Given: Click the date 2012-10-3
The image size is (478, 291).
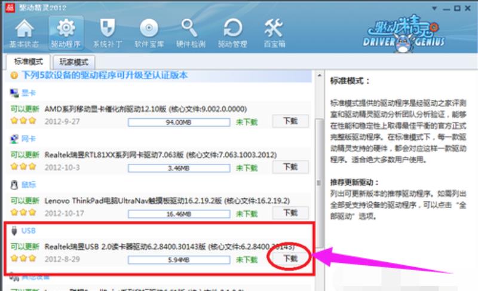Looking at the screenshot, I should (62, 167).
